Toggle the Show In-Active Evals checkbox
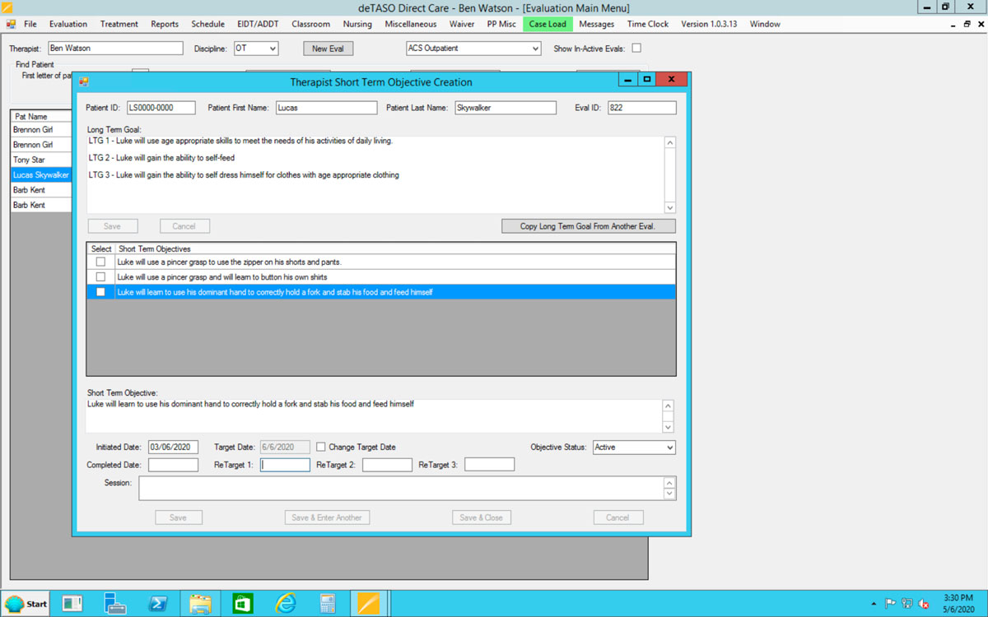988x617 pixels. click(x=636, y=49)
